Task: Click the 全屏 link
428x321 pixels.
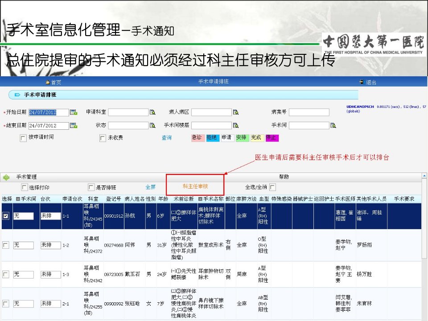Action: (x=150, y=187)
